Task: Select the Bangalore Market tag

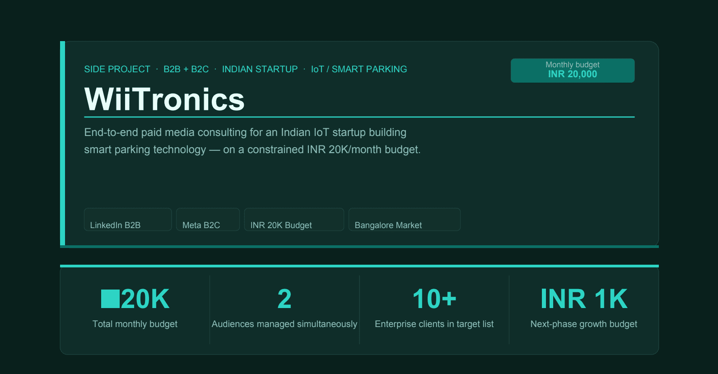Action: pos(405,220)
